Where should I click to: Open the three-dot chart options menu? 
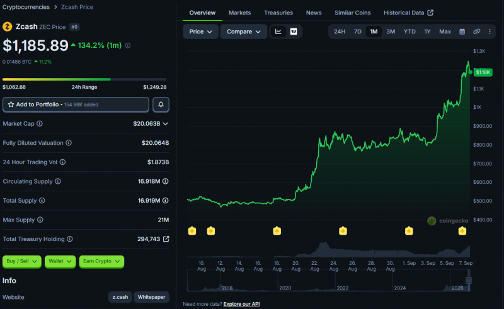pos(490,31)
